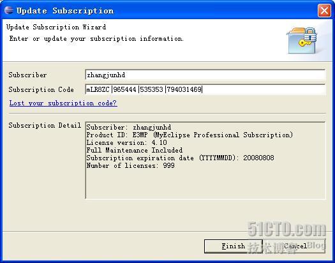Click the 'Update Subscription Wizard' heading
Screen dimensions: 335x263
click(x=56, y=27)
